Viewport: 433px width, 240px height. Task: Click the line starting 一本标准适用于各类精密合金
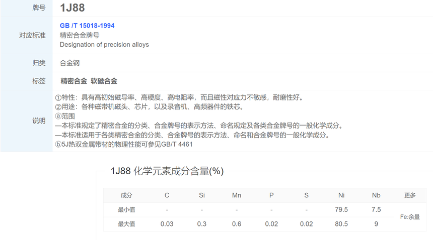[x=193, y=135]
